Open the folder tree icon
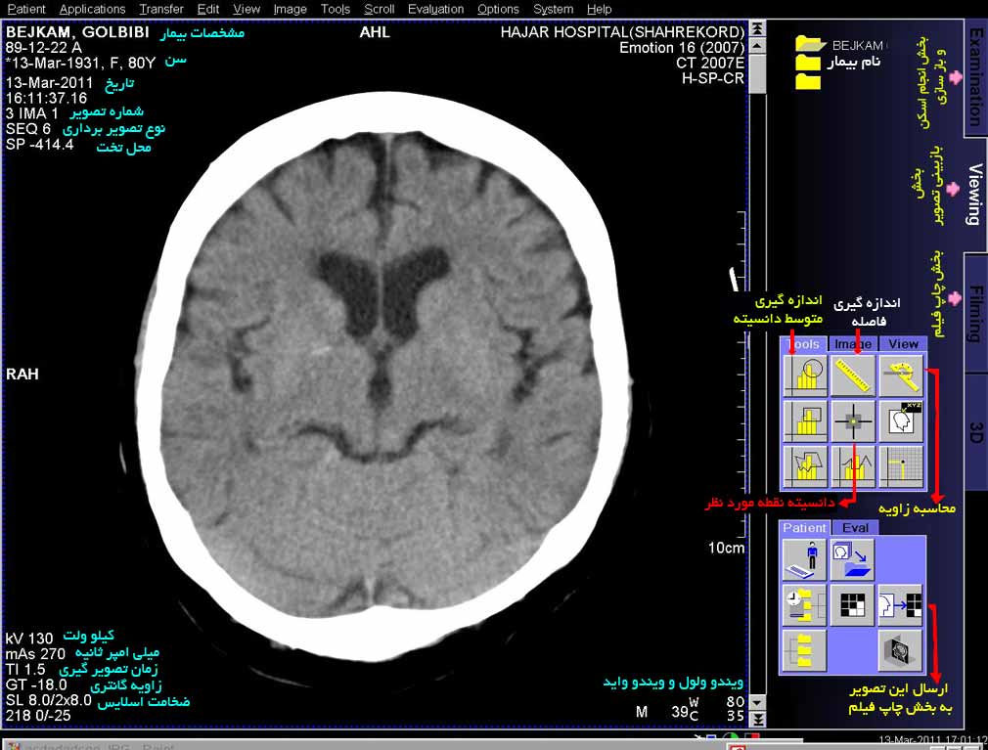Viewport: 988px width, 750px height. (x=804, y=650)
